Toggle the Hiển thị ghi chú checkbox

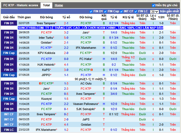point(153,5)
